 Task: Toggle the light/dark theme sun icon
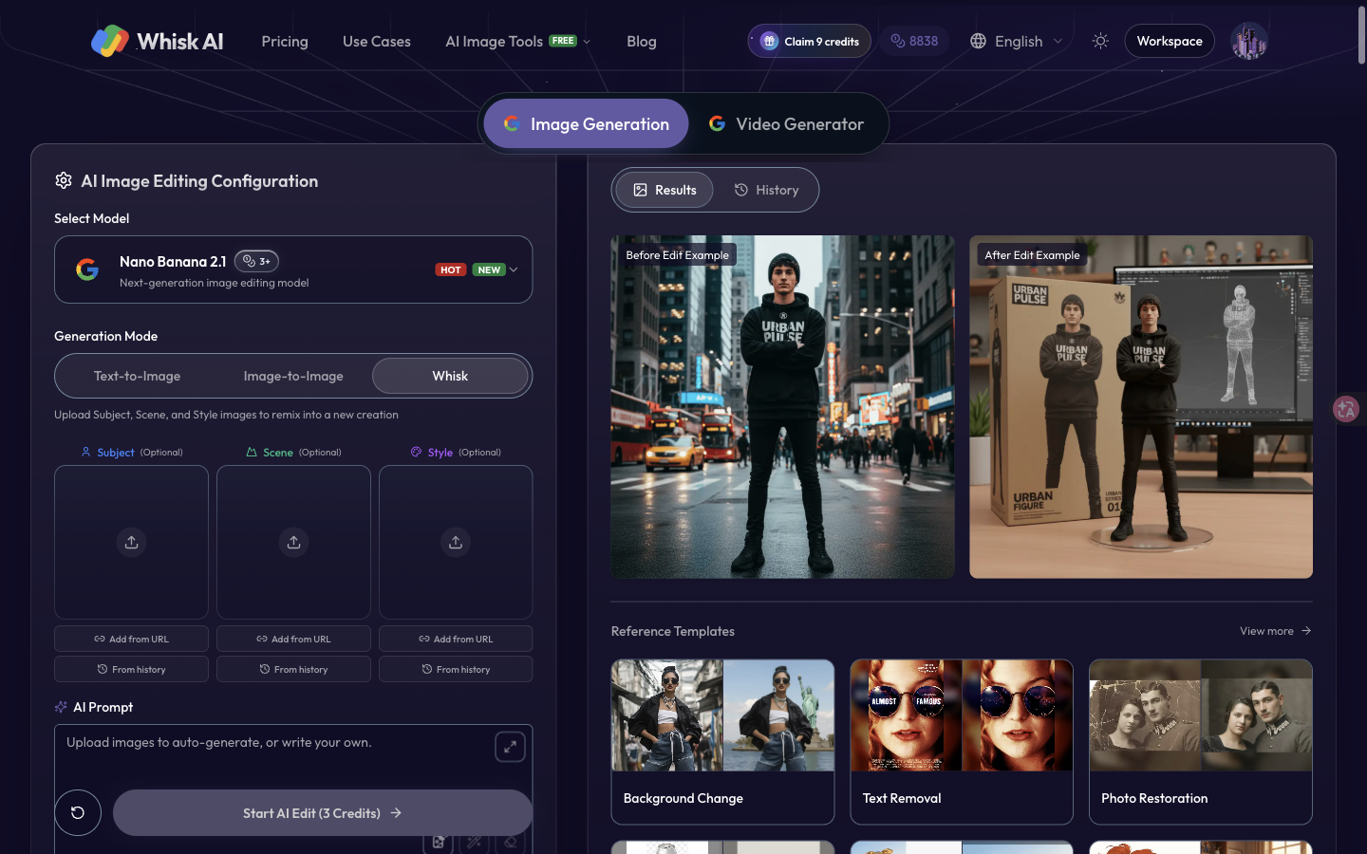pos(1100,41)
